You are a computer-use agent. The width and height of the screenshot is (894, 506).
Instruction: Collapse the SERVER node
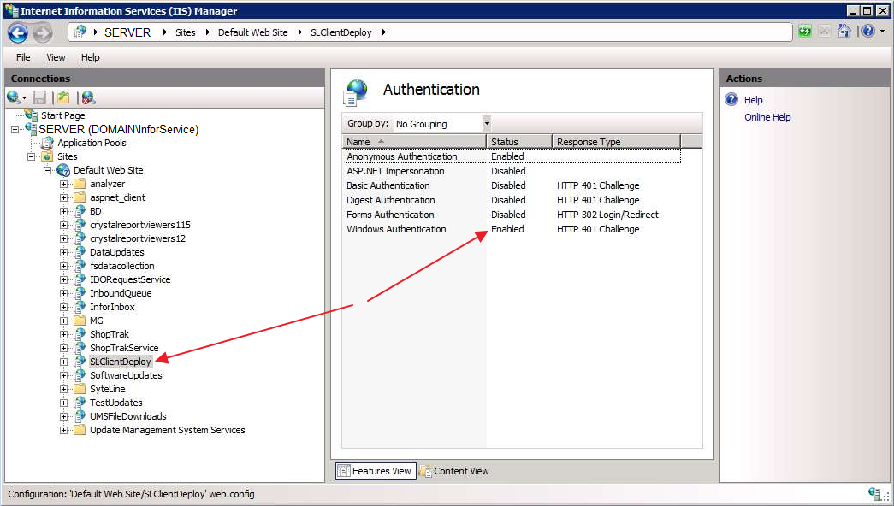15,129
